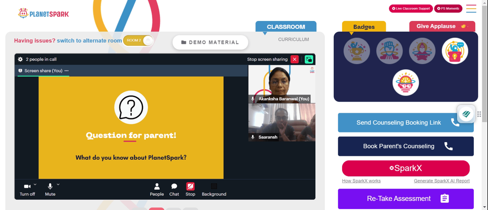488x210 pixels.
Task: Expand microphone options chevron
Action: pos(58,184)
